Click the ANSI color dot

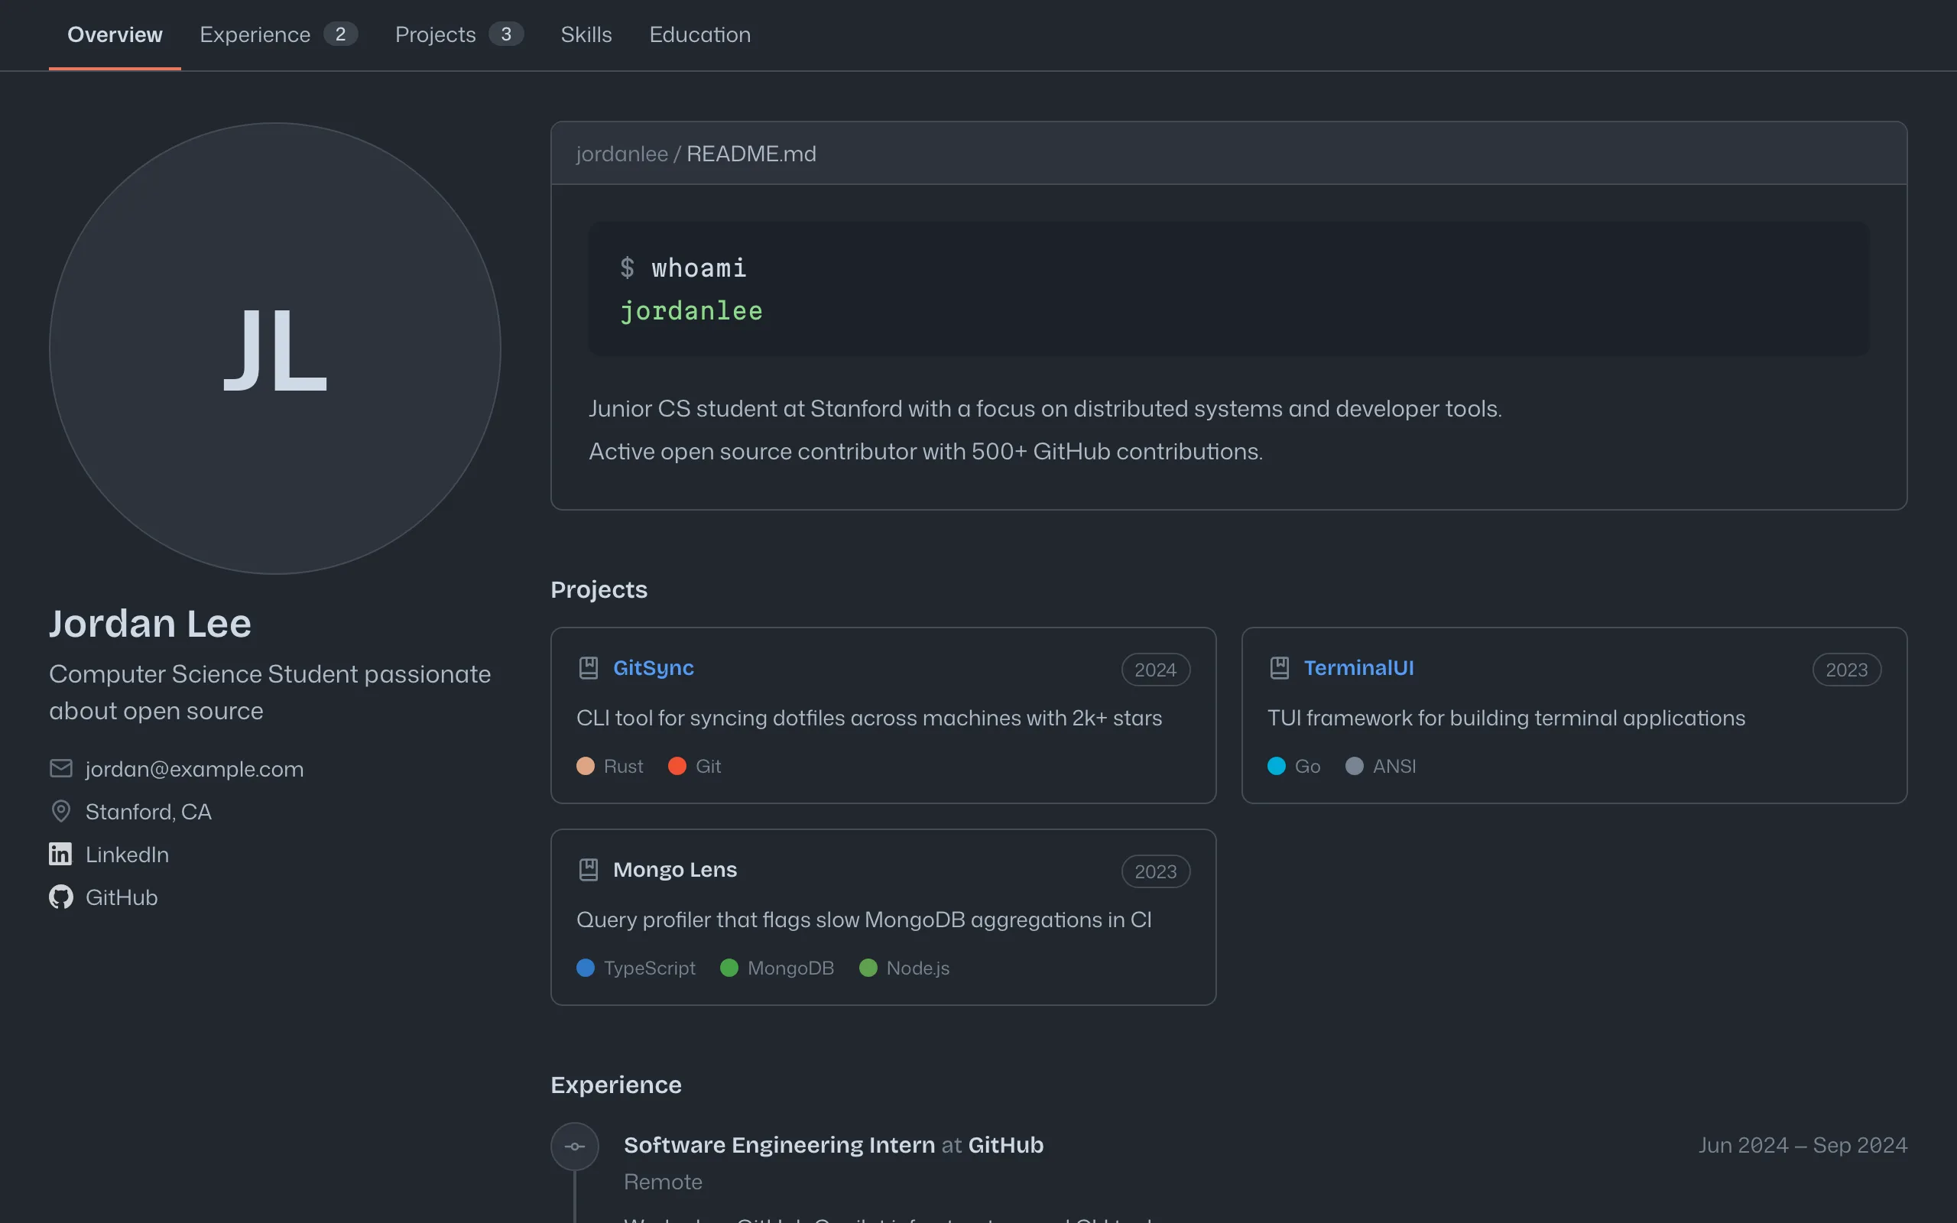click(1355, 766)
